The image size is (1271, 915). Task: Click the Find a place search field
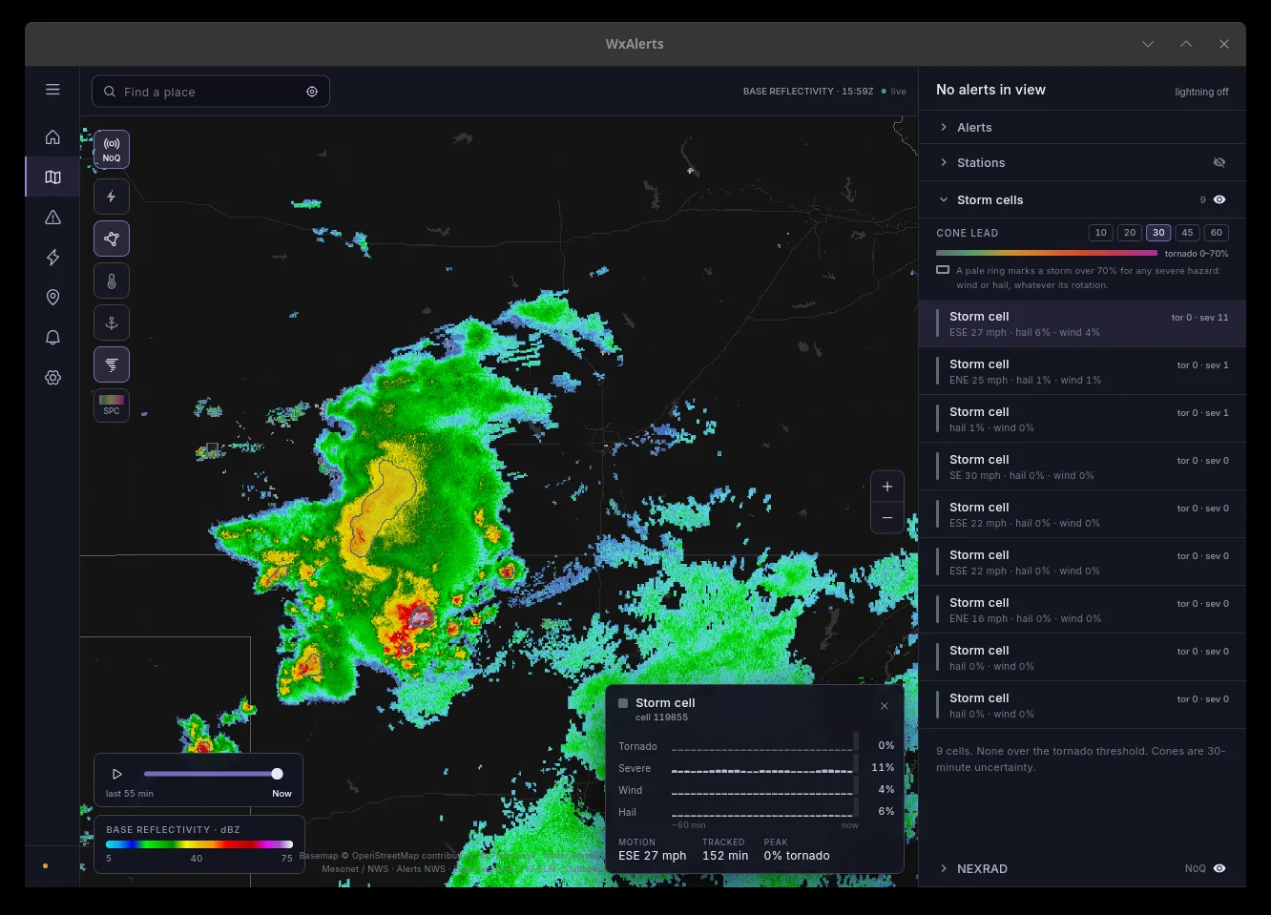pos(211,92)
